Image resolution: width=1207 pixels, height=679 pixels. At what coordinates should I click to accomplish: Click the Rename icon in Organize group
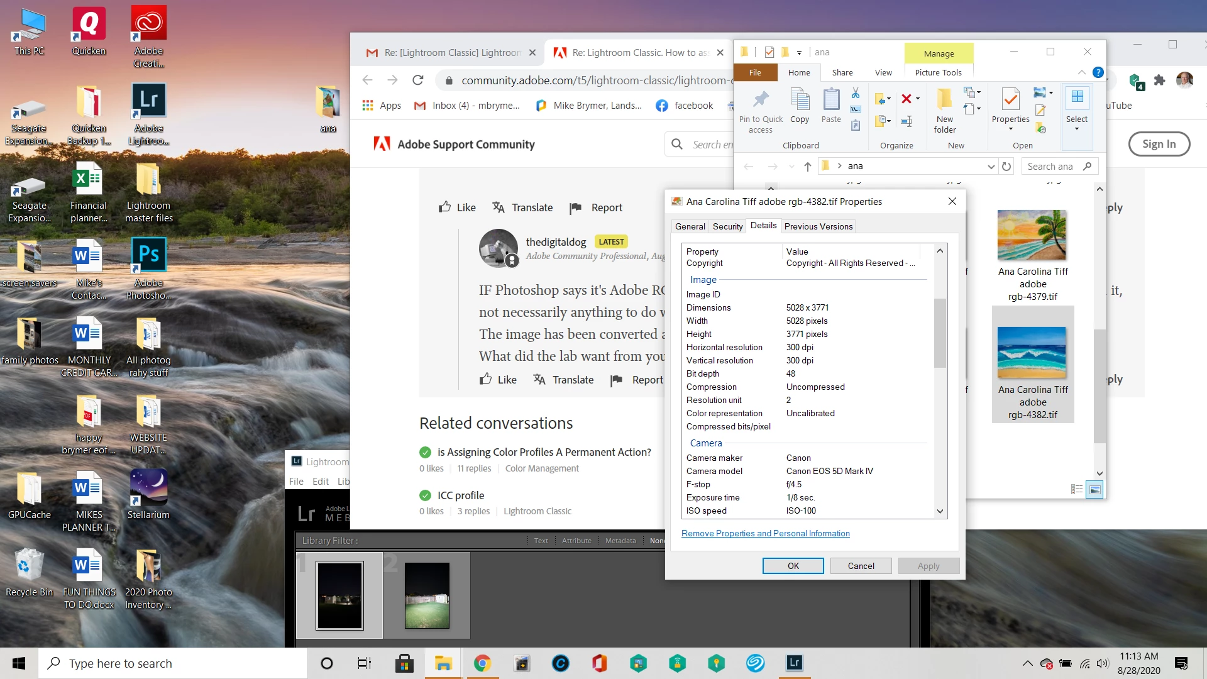(x=907, y=121)
